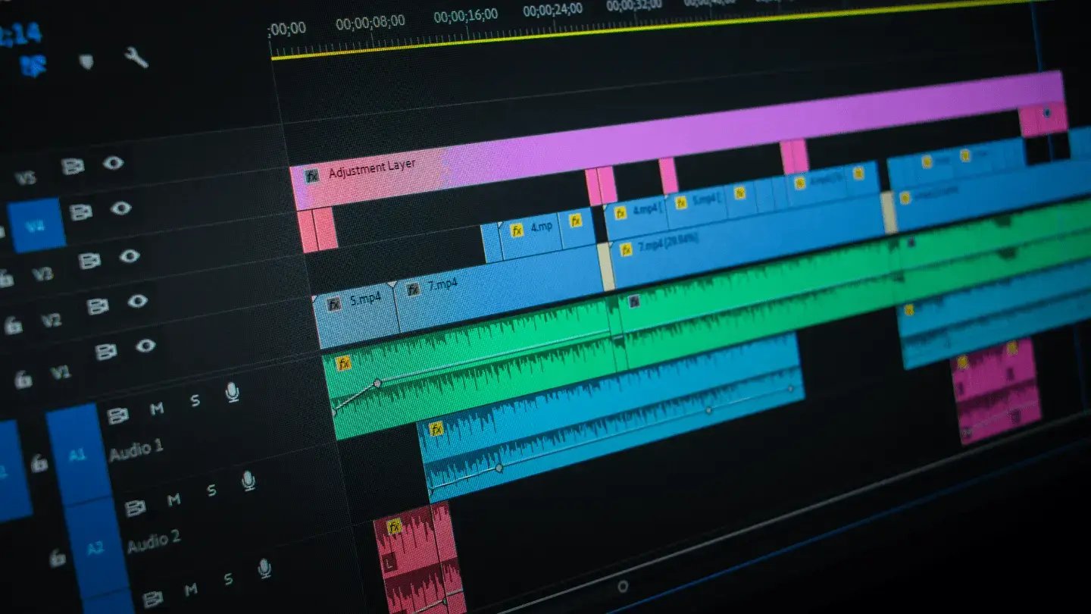Toggle the eye visibility for track V3
This screenshot has width=1091, height=614.
(129, 256)
